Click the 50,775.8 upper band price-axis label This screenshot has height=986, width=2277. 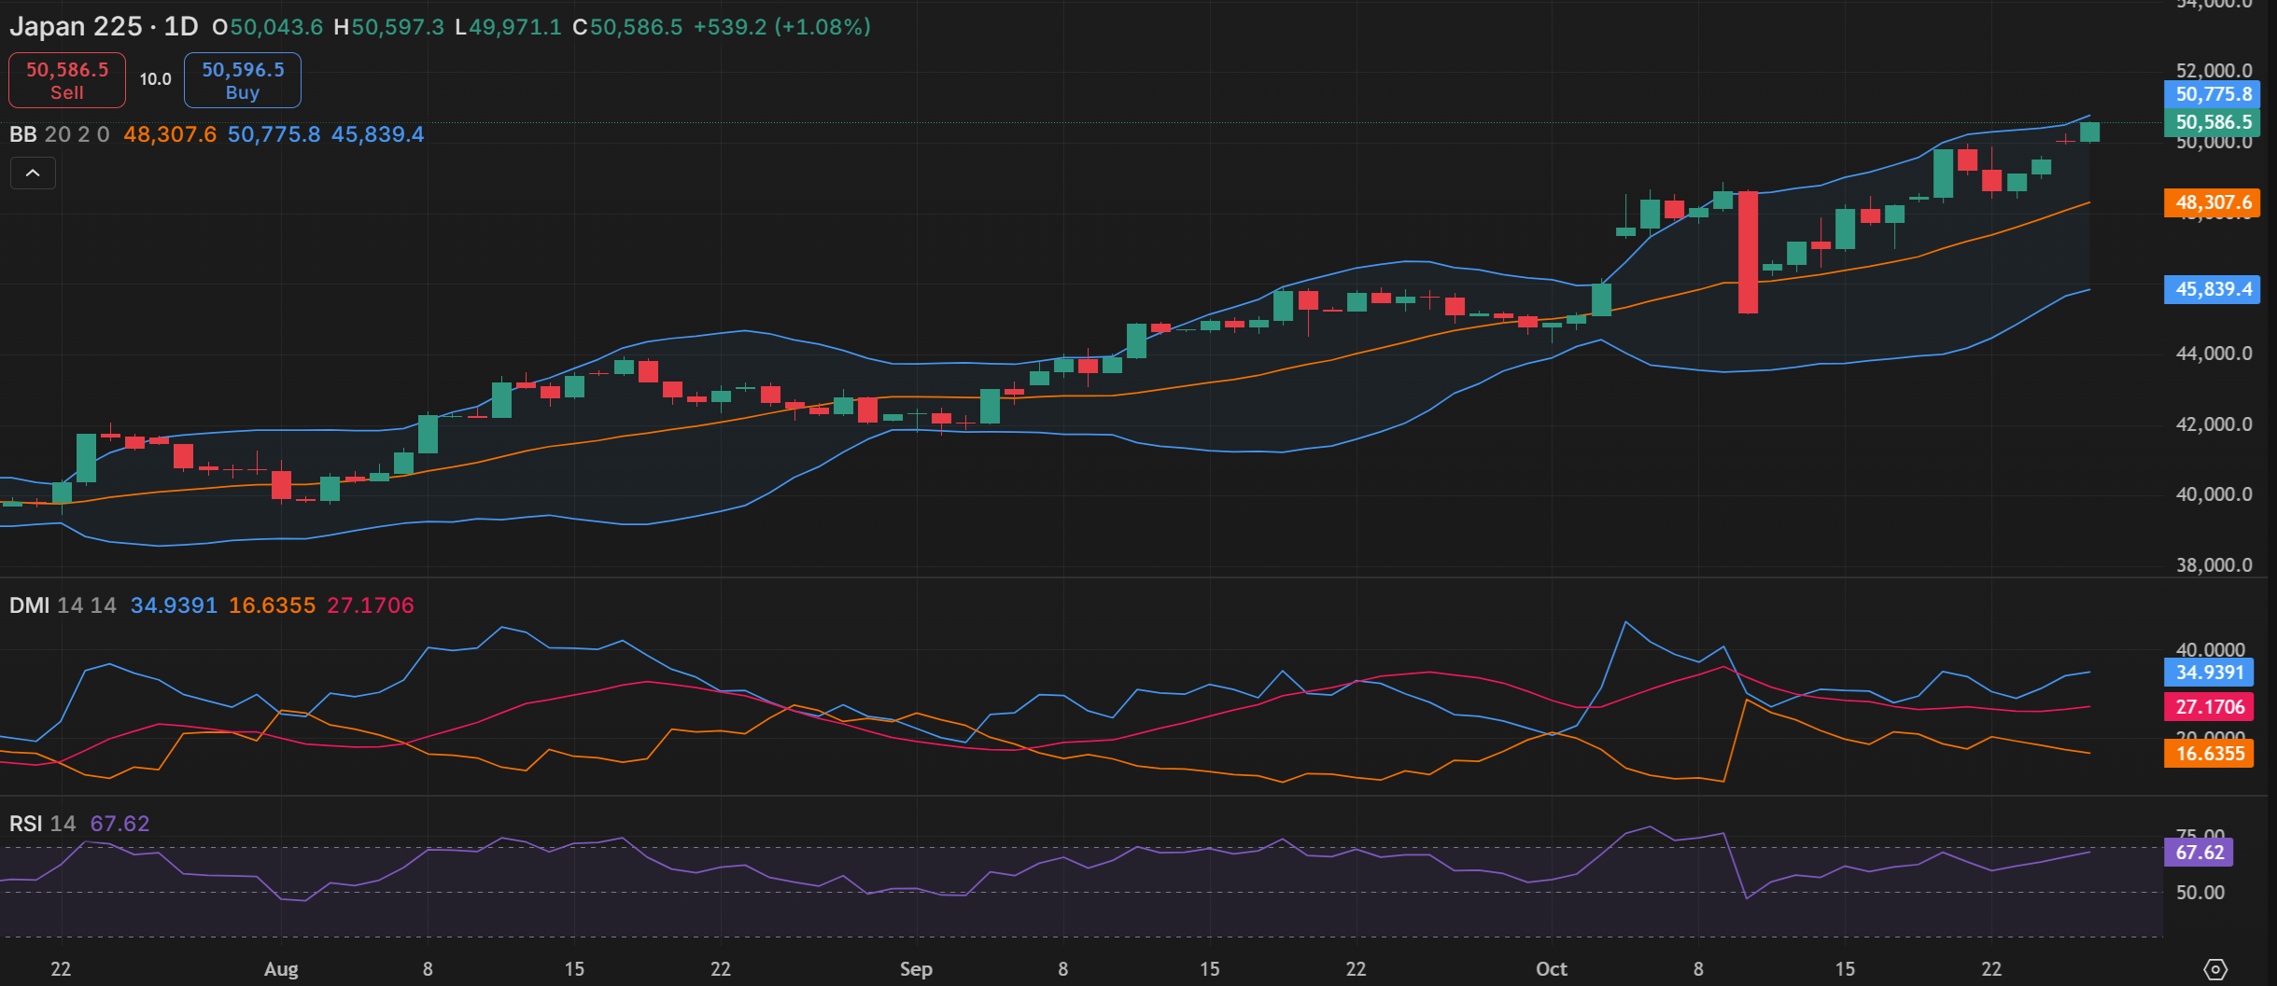[x=2211, y=94]
